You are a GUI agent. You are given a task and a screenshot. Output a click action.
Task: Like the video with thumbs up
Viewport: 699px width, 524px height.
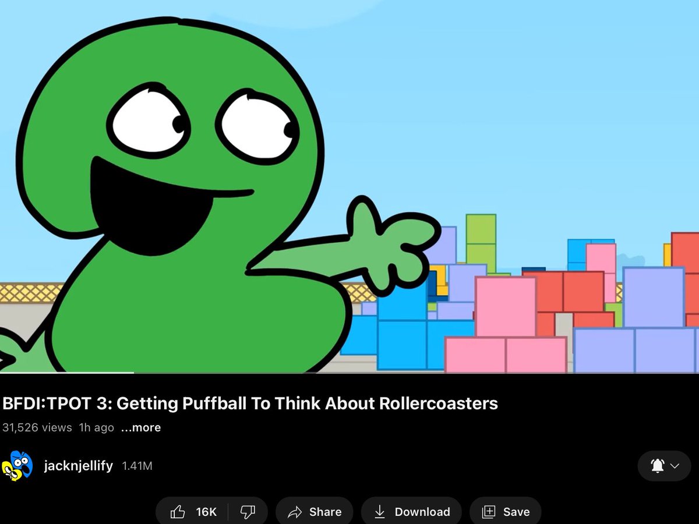[192, 512]
